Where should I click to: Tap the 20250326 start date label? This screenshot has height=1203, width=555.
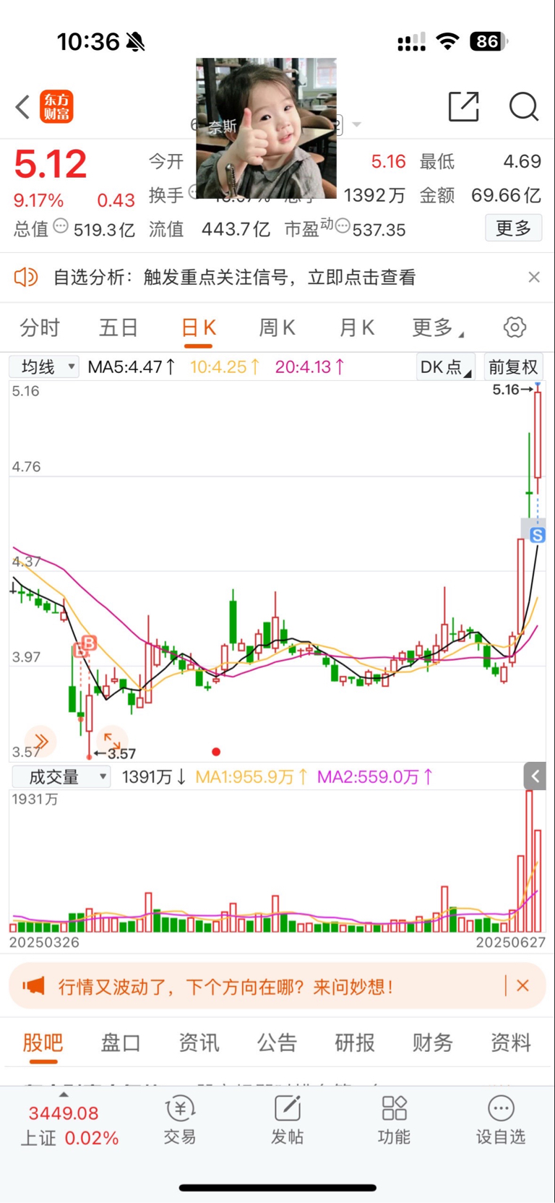[44, 943]
